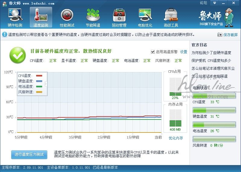The height and width of the screenshot is (172, 241).
Task: Toggle the 启用高温报警 checkbox
Action: pos(153,52)
